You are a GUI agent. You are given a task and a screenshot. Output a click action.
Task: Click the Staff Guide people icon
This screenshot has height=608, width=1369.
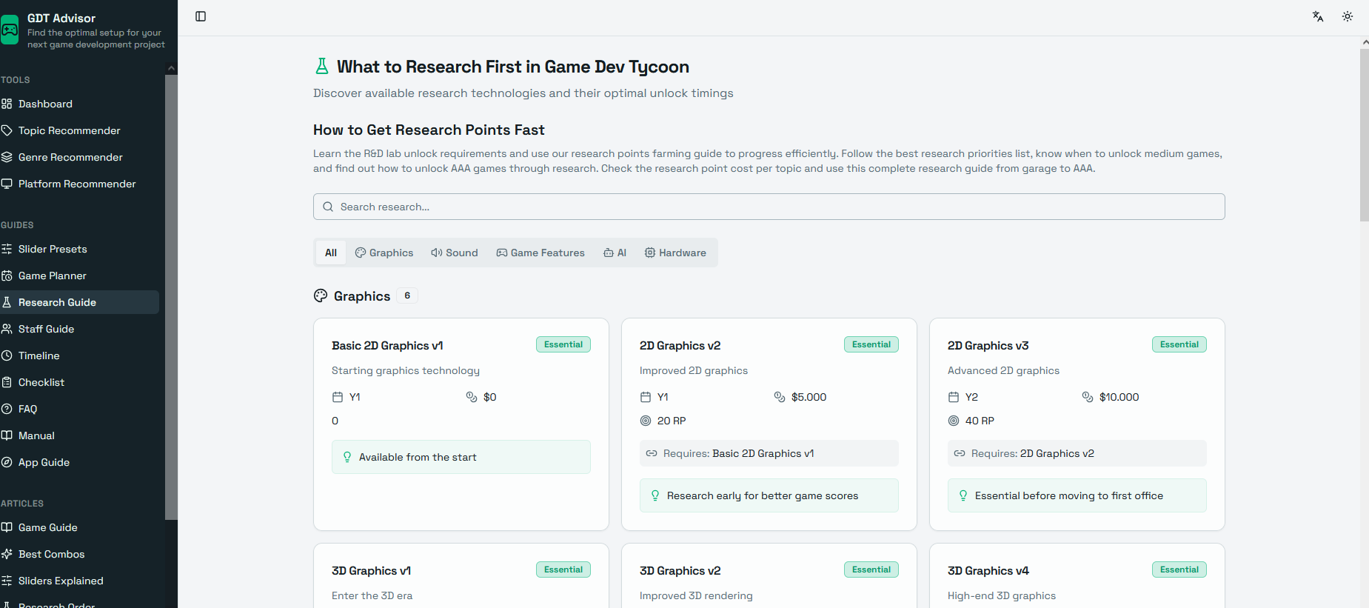[x=7, y=329]
